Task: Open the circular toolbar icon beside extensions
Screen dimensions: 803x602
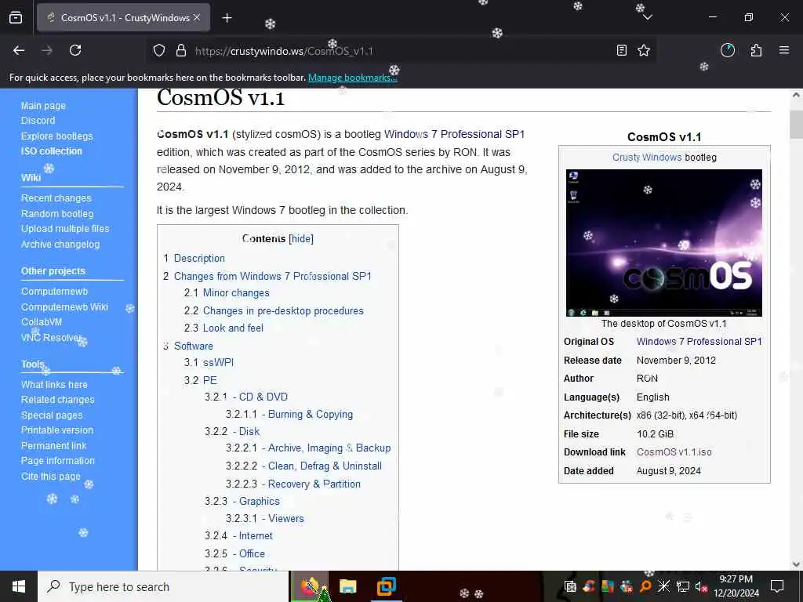Action: point(728,50)
